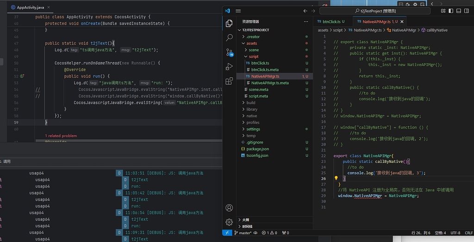Click the go back arrow in the title bar
This screenshot has width=474, height=242.
tap(305, 11)
